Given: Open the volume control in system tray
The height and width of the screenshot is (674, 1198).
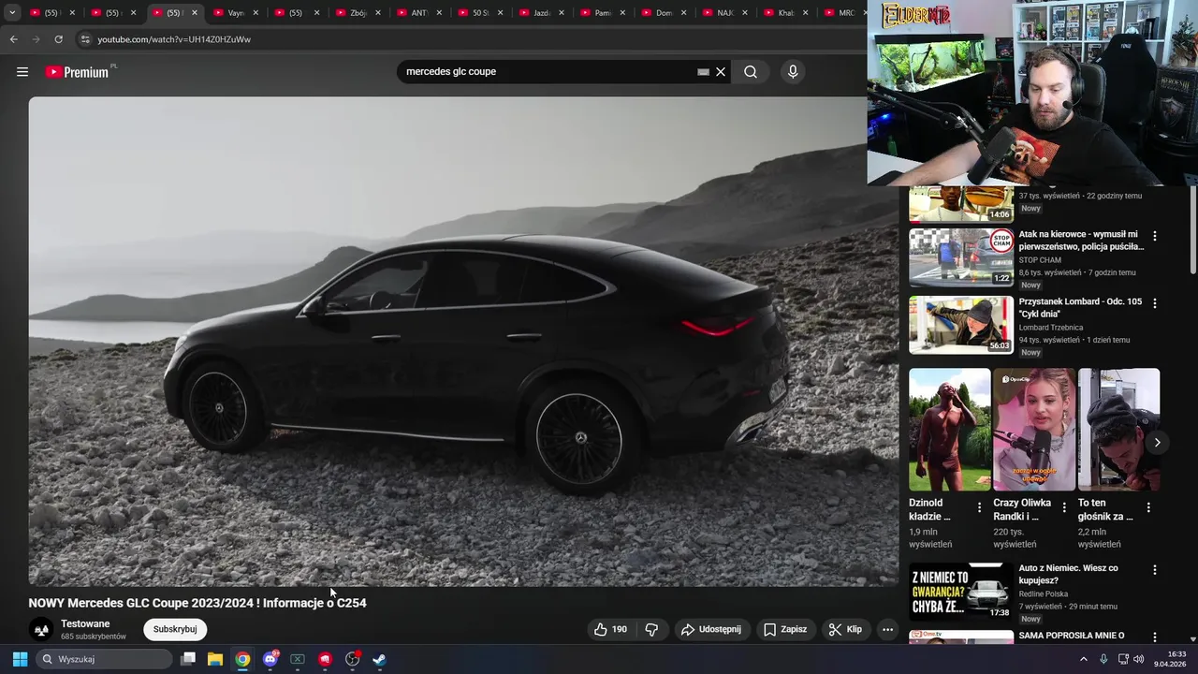Looking at the screenshot, I should point(1139,659).
